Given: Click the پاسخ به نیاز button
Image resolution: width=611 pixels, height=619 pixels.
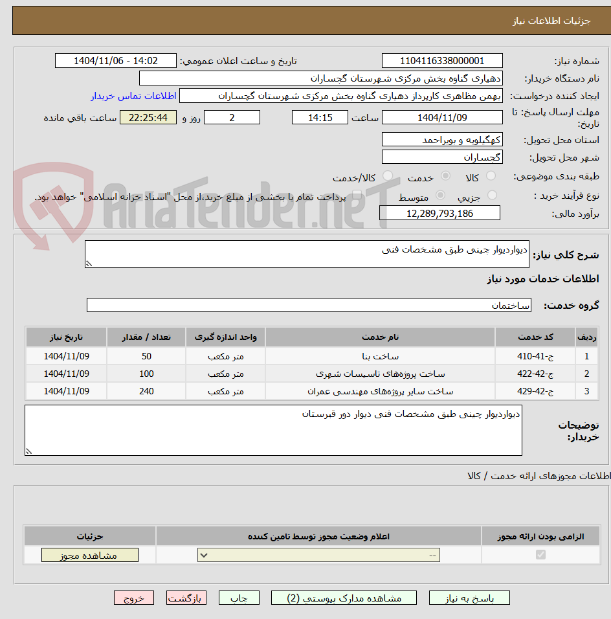Looking at the screenshot, I should [469, 598].
